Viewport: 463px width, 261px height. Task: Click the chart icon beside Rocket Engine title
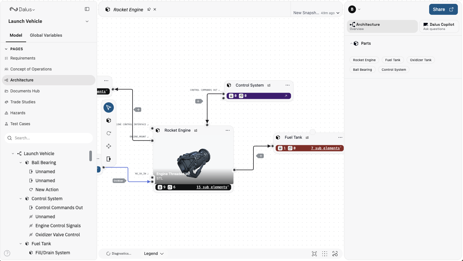[x=196, y=130]
